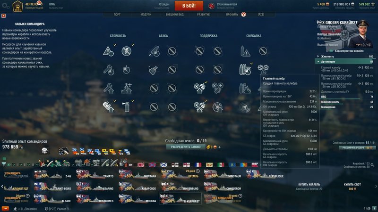Select the shell-and-flame demolition skill icon
This screenshot has width=378, height=212.
(x=245, y=89)
